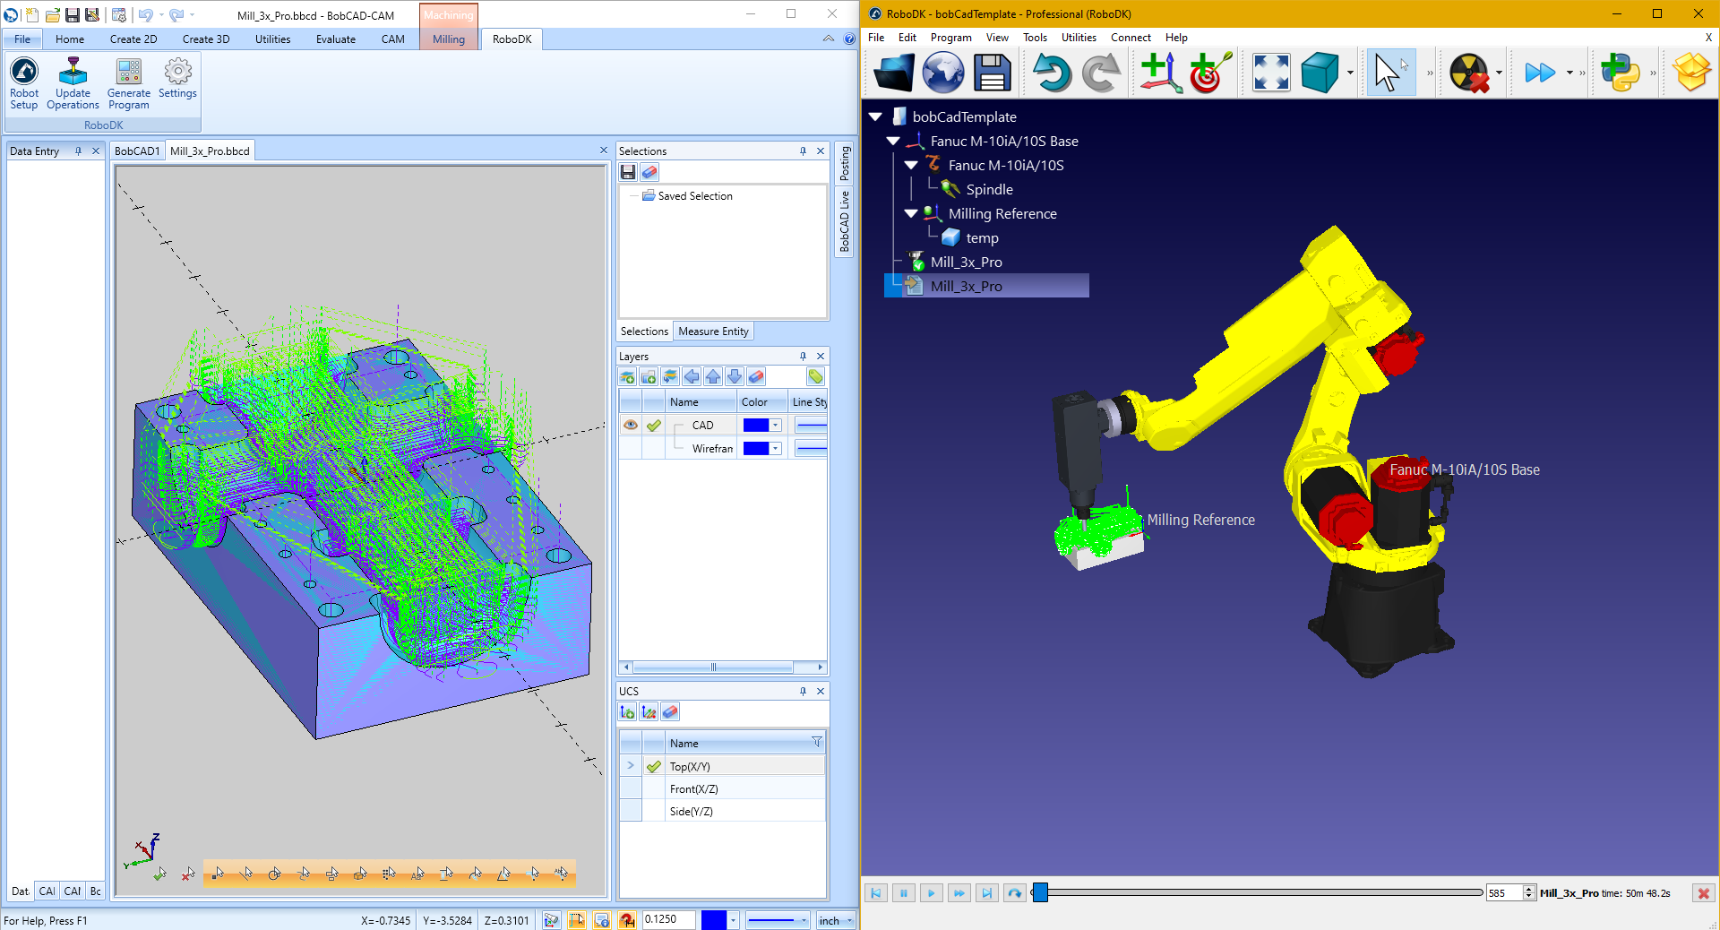The width and height of the screenshot is (1720, 930).
Task: Set Top(X/Y) UCS active checkmark
Action: (654, 767)
